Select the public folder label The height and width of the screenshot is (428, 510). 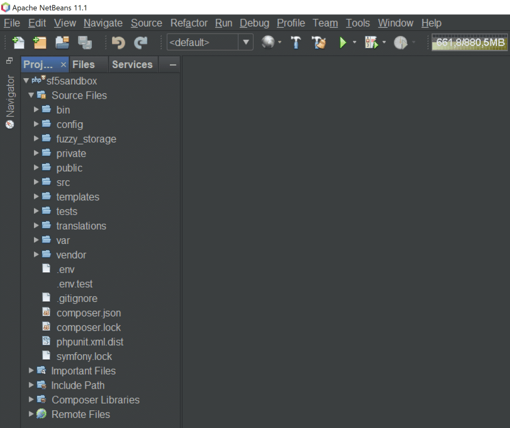[x=69, y=168]
